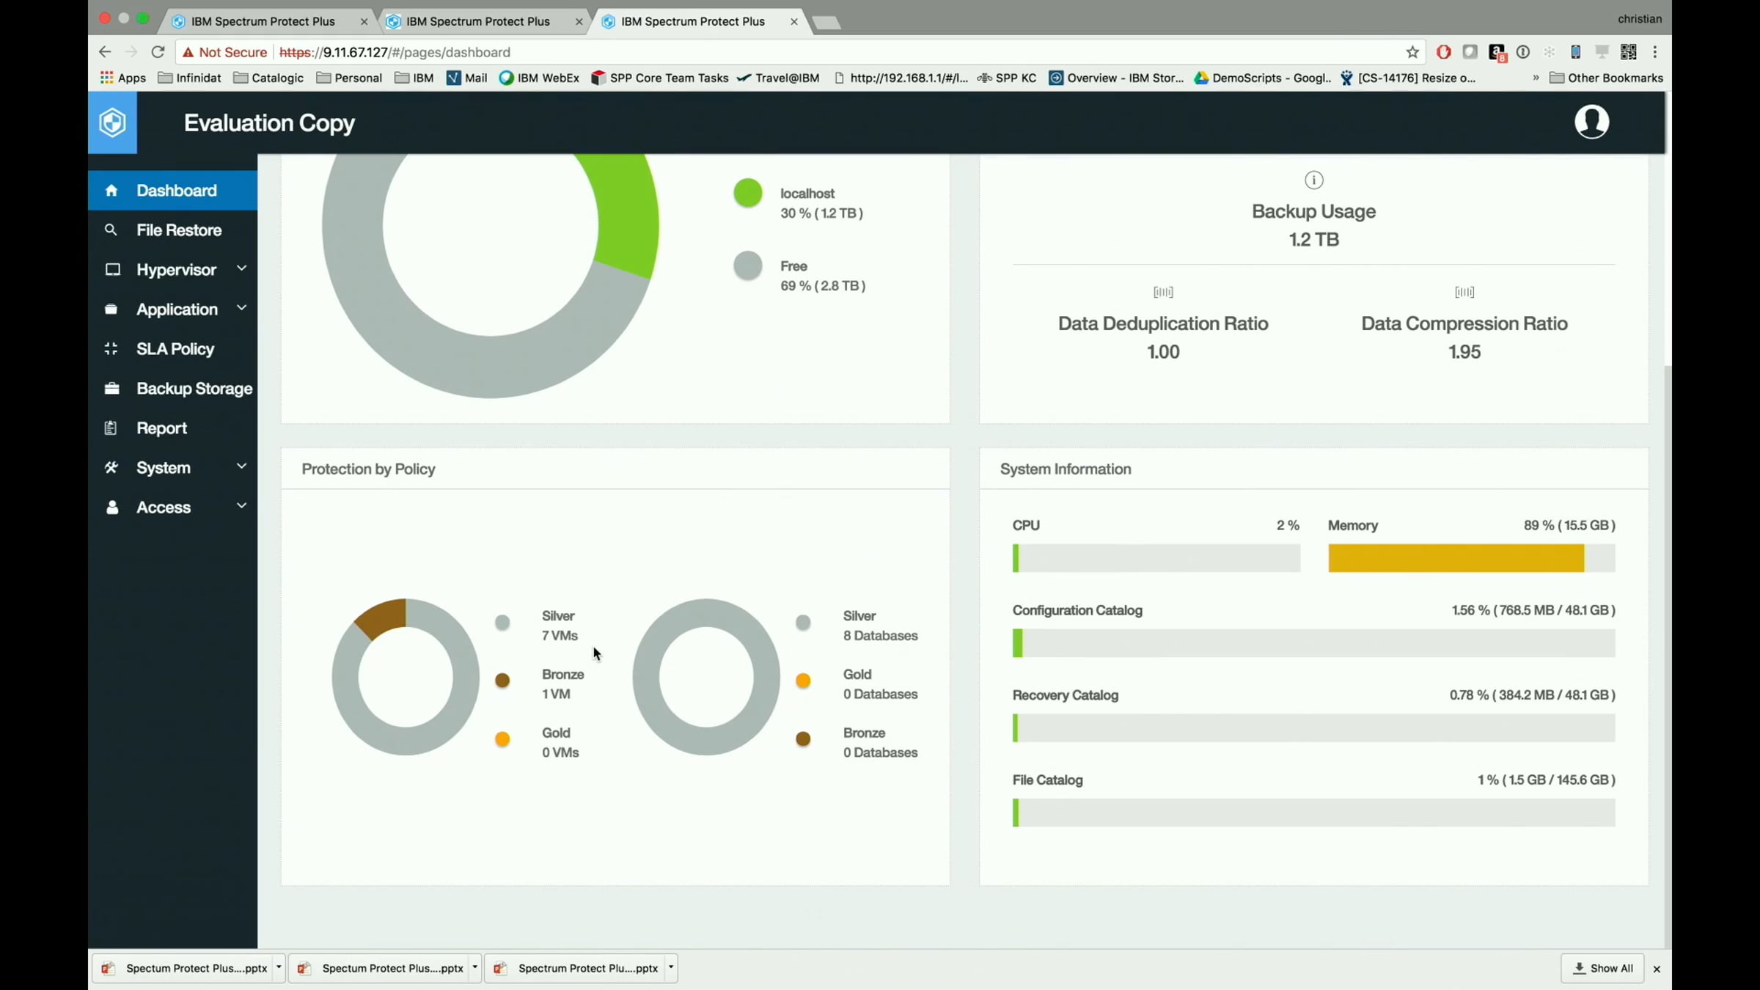Reload the page with the refresh icon
Viewport: 1760px width, 990px height.
click(158, 52)
